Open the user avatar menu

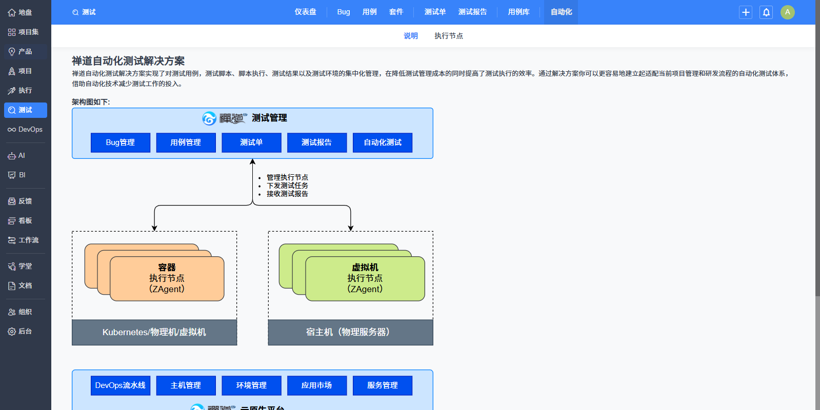pyautogui.click(x=787, y=12)
